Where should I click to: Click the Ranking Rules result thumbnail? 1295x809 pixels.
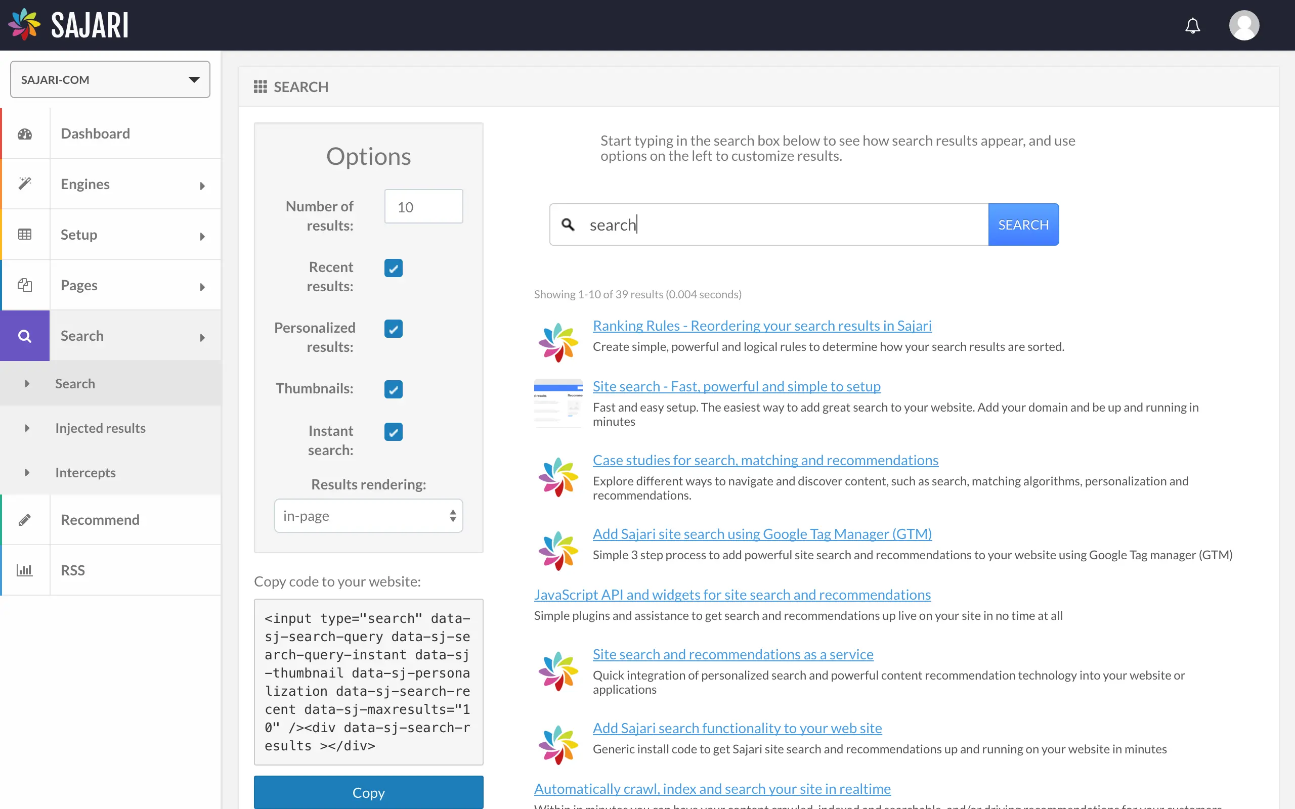click(558, 342)
